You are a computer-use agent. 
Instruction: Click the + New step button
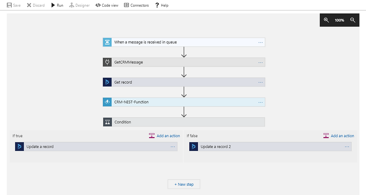(x=184, y=184)
